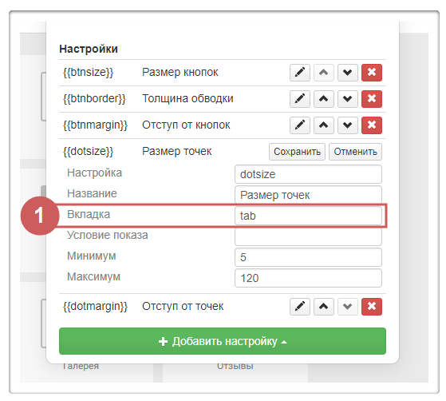This screenshot has height=401, width=446.
Task: Focus the Максимум field with value 120
Action: [308, 278]
